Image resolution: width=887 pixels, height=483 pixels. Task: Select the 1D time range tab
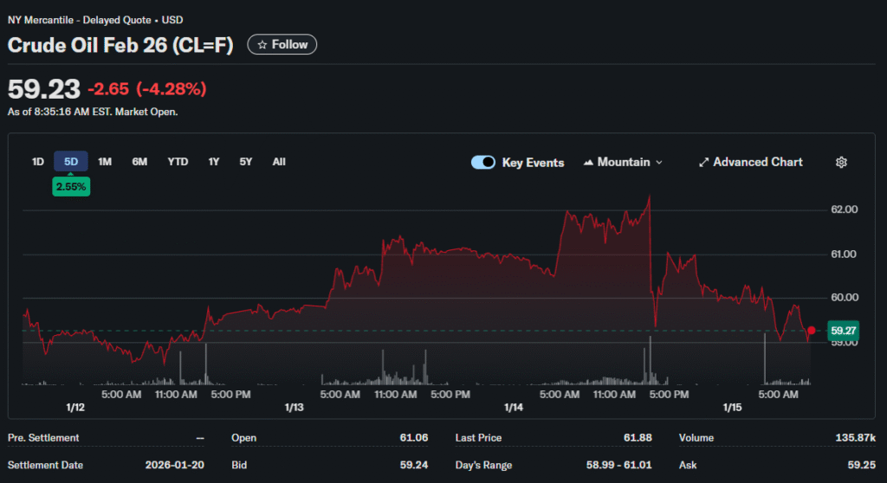(38, 162)
